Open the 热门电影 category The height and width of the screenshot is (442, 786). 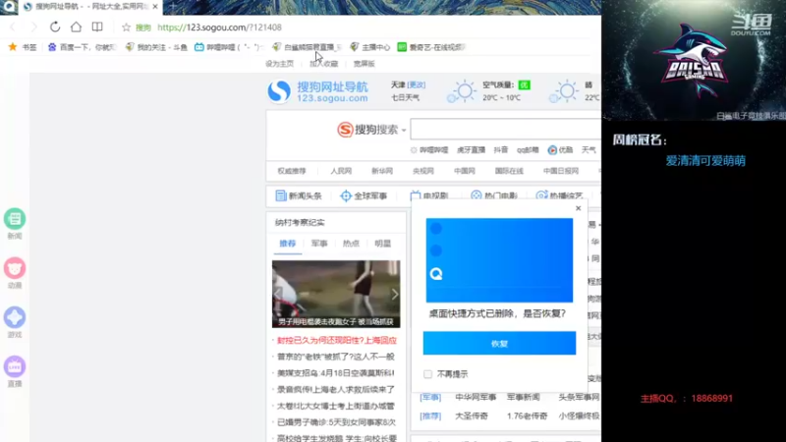click(x=494, y=194)
